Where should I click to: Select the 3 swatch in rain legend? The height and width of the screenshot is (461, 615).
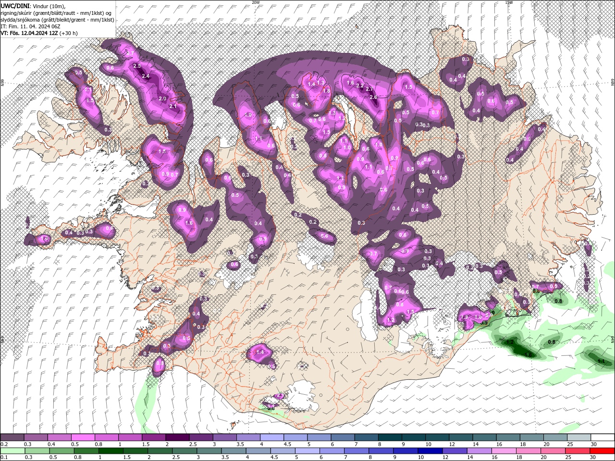click(209, 451)
